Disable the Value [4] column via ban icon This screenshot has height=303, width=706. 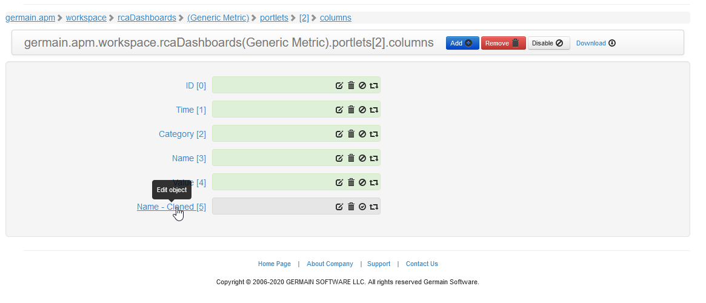tap(362, 182)
